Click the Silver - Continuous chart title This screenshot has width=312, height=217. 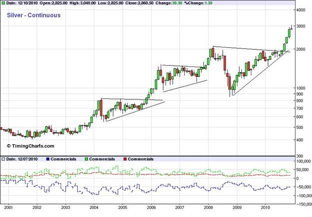point(34,15)
